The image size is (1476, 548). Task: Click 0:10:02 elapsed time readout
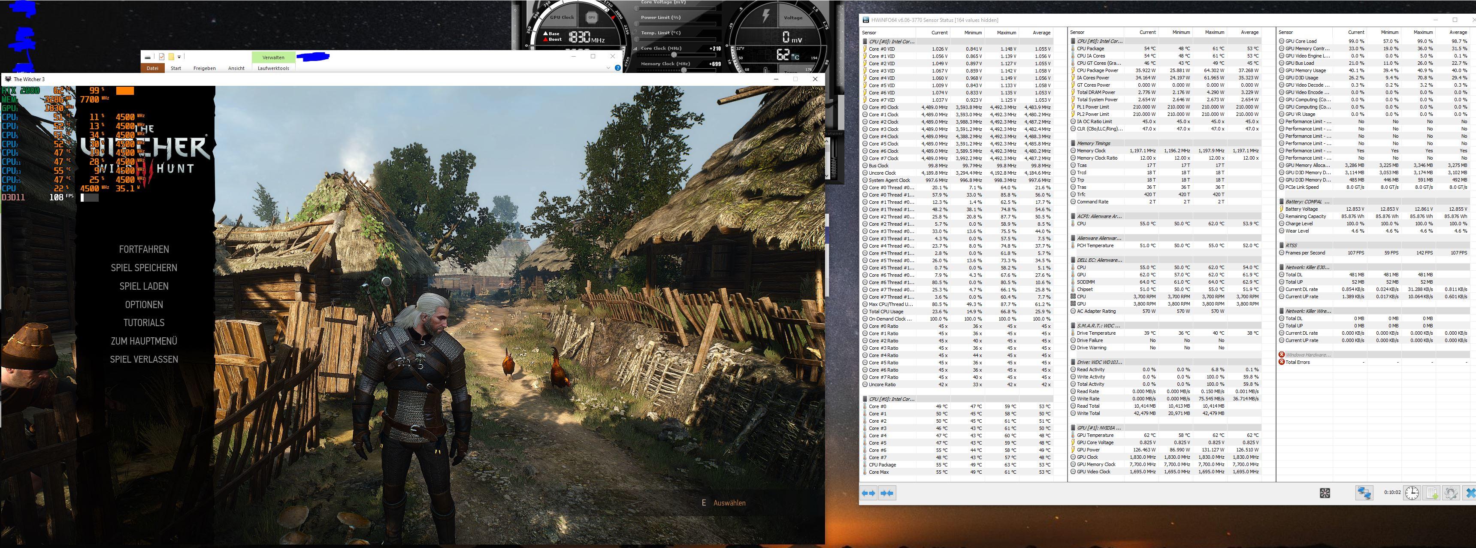tap(1392, 492)
